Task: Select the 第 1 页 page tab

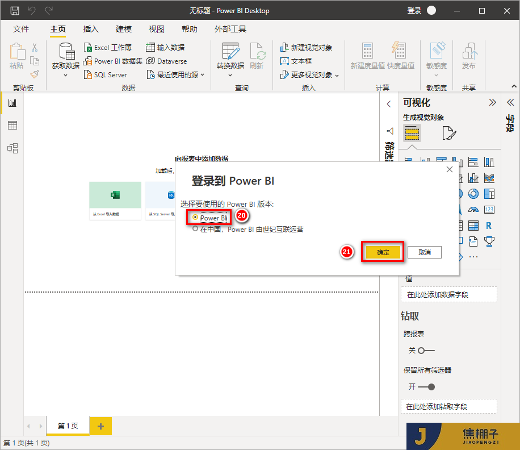Action: pos(68,426)
